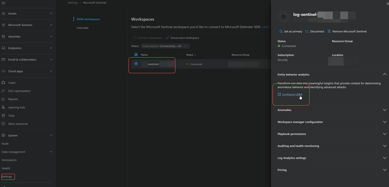
Task: Click the Remove Microsoft Sentinel trash icon
Action: [x=329, y=32]
